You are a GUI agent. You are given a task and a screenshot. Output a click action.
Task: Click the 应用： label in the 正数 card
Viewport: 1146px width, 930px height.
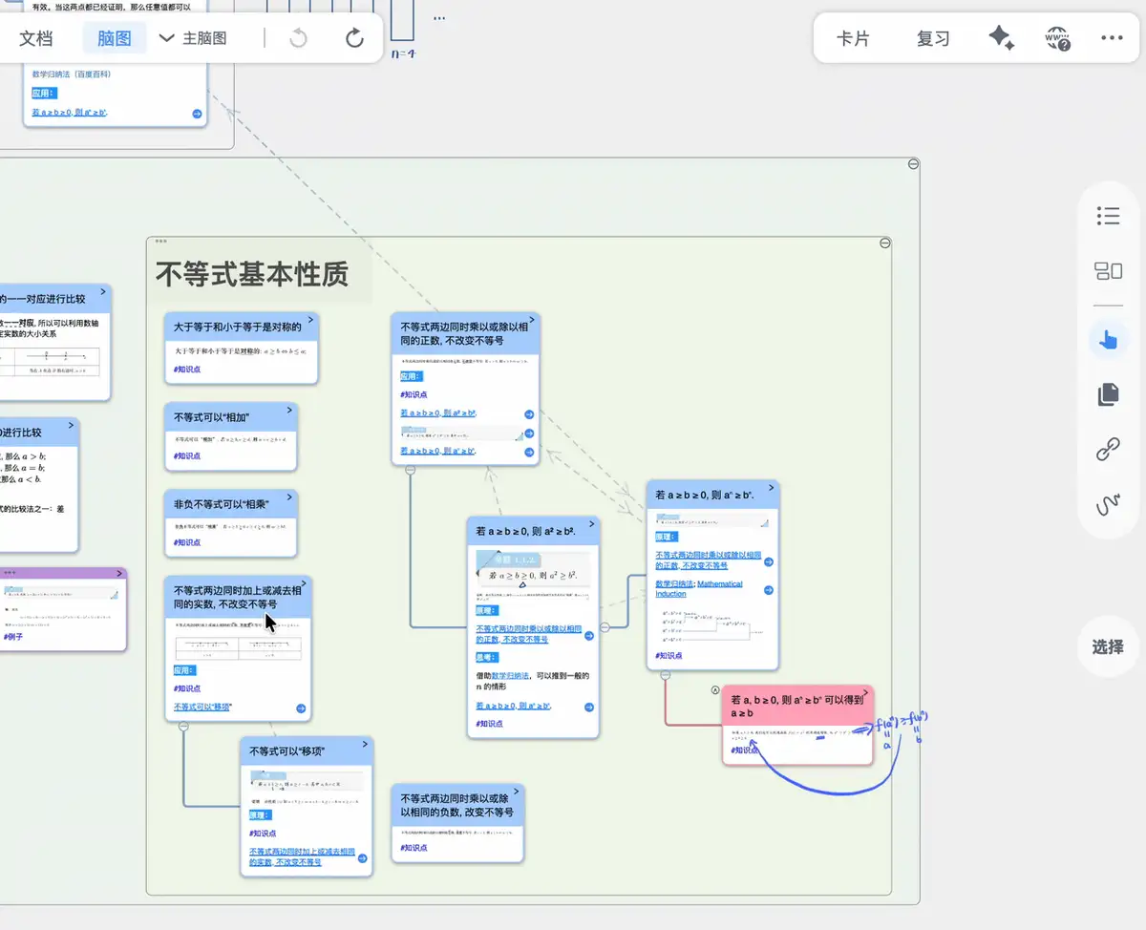[x=414, y=376]
